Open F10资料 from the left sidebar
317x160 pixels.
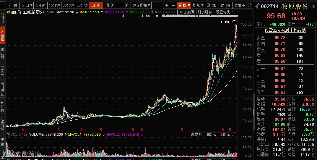pyautogui.click(x=2, y=53)
